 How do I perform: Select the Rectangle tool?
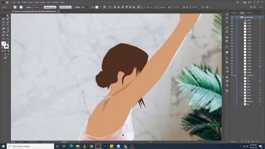pos(3,22)
